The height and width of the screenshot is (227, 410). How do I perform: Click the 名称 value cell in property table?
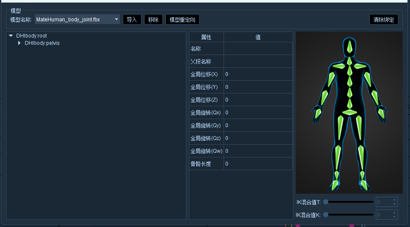[258, 49]
